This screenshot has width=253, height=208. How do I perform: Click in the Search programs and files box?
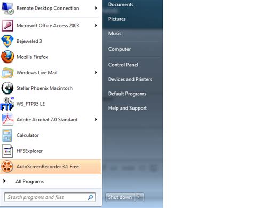pos(50,197)
